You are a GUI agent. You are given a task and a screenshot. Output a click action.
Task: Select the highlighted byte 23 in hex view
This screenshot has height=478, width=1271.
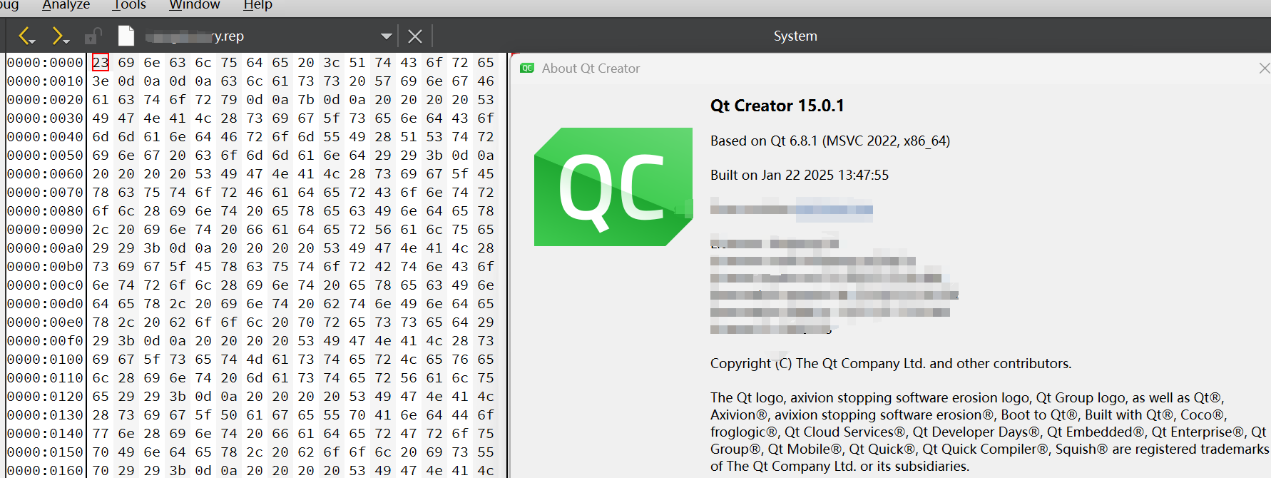coord(101,63)
